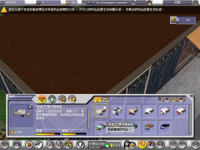Go to next restaurant with right arrow
Viewport: 200px width, 150px height.
click(133, 3)
